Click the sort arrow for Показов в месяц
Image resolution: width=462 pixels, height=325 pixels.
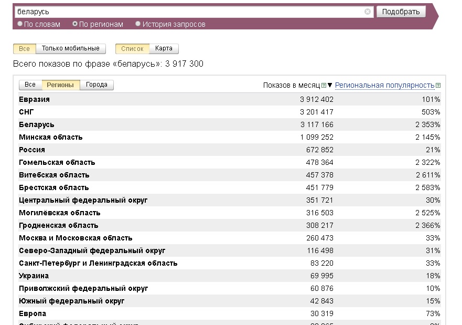click(x=330, y=86)
